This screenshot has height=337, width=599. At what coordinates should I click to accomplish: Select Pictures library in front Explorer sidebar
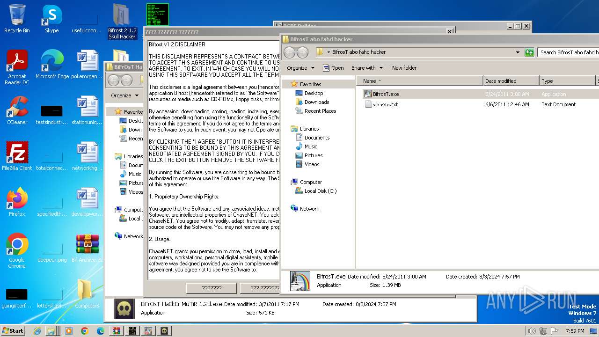click(313, 155)
